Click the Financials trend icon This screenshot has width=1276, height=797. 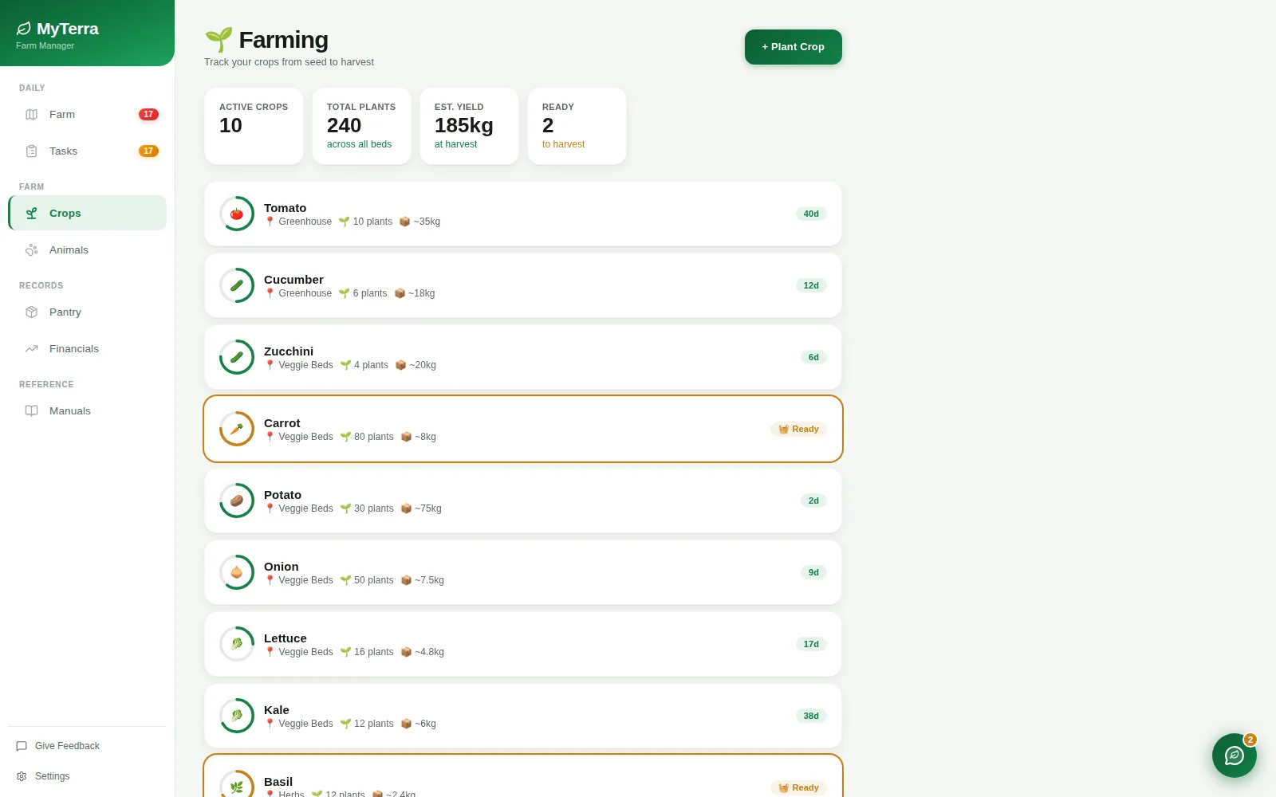point(32,348)
